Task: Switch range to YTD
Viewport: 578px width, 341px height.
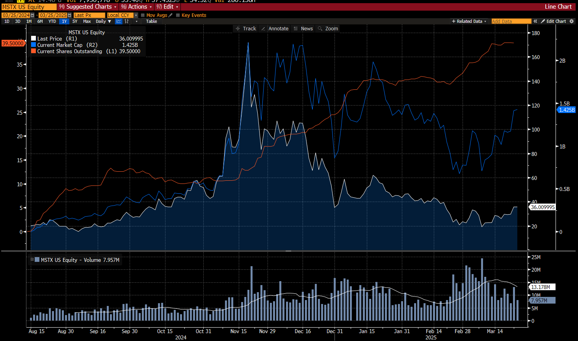Action: click(x=52, y=21)
